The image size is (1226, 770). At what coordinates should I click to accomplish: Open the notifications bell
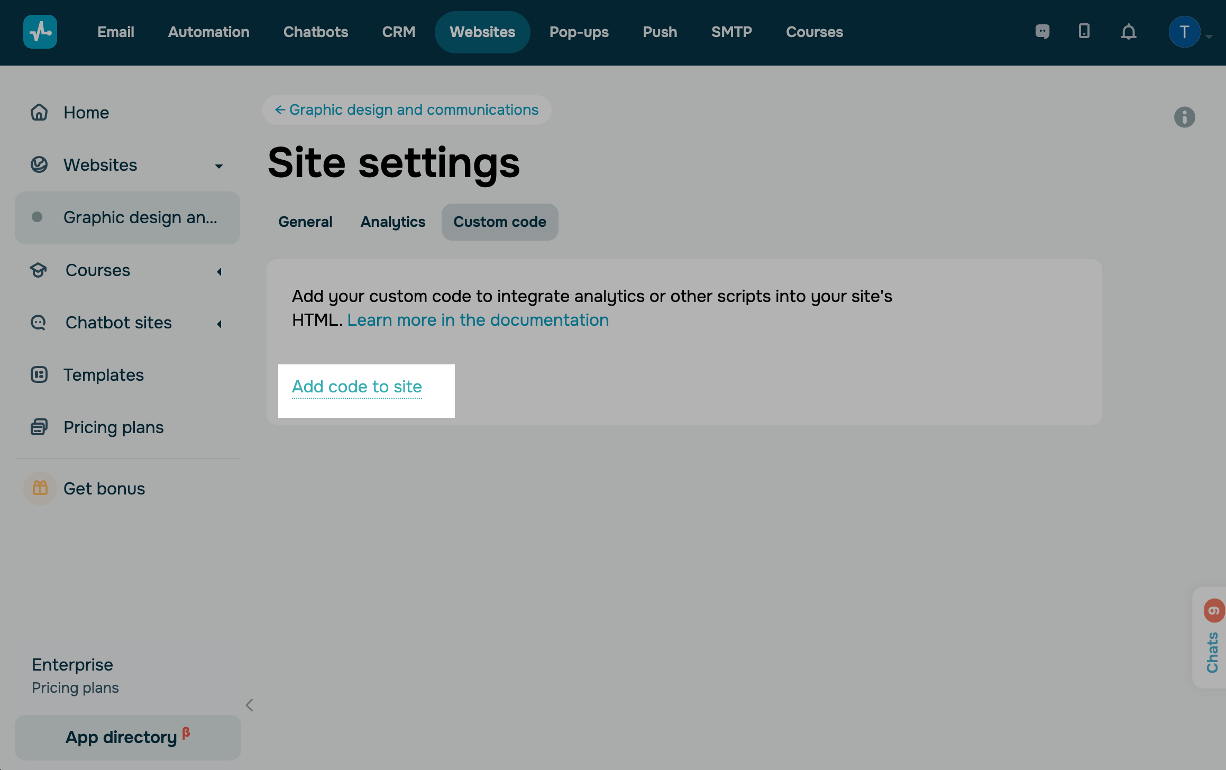point(1128,32)
